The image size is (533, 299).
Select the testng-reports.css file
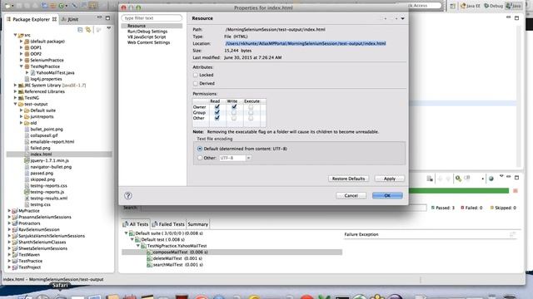click(48, 186)
